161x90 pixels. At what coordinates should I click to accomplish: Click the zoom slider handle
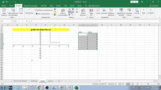148,84
